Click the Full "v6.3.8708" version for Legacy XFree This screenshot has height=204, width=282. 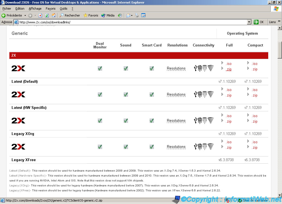tap(226, 160)
